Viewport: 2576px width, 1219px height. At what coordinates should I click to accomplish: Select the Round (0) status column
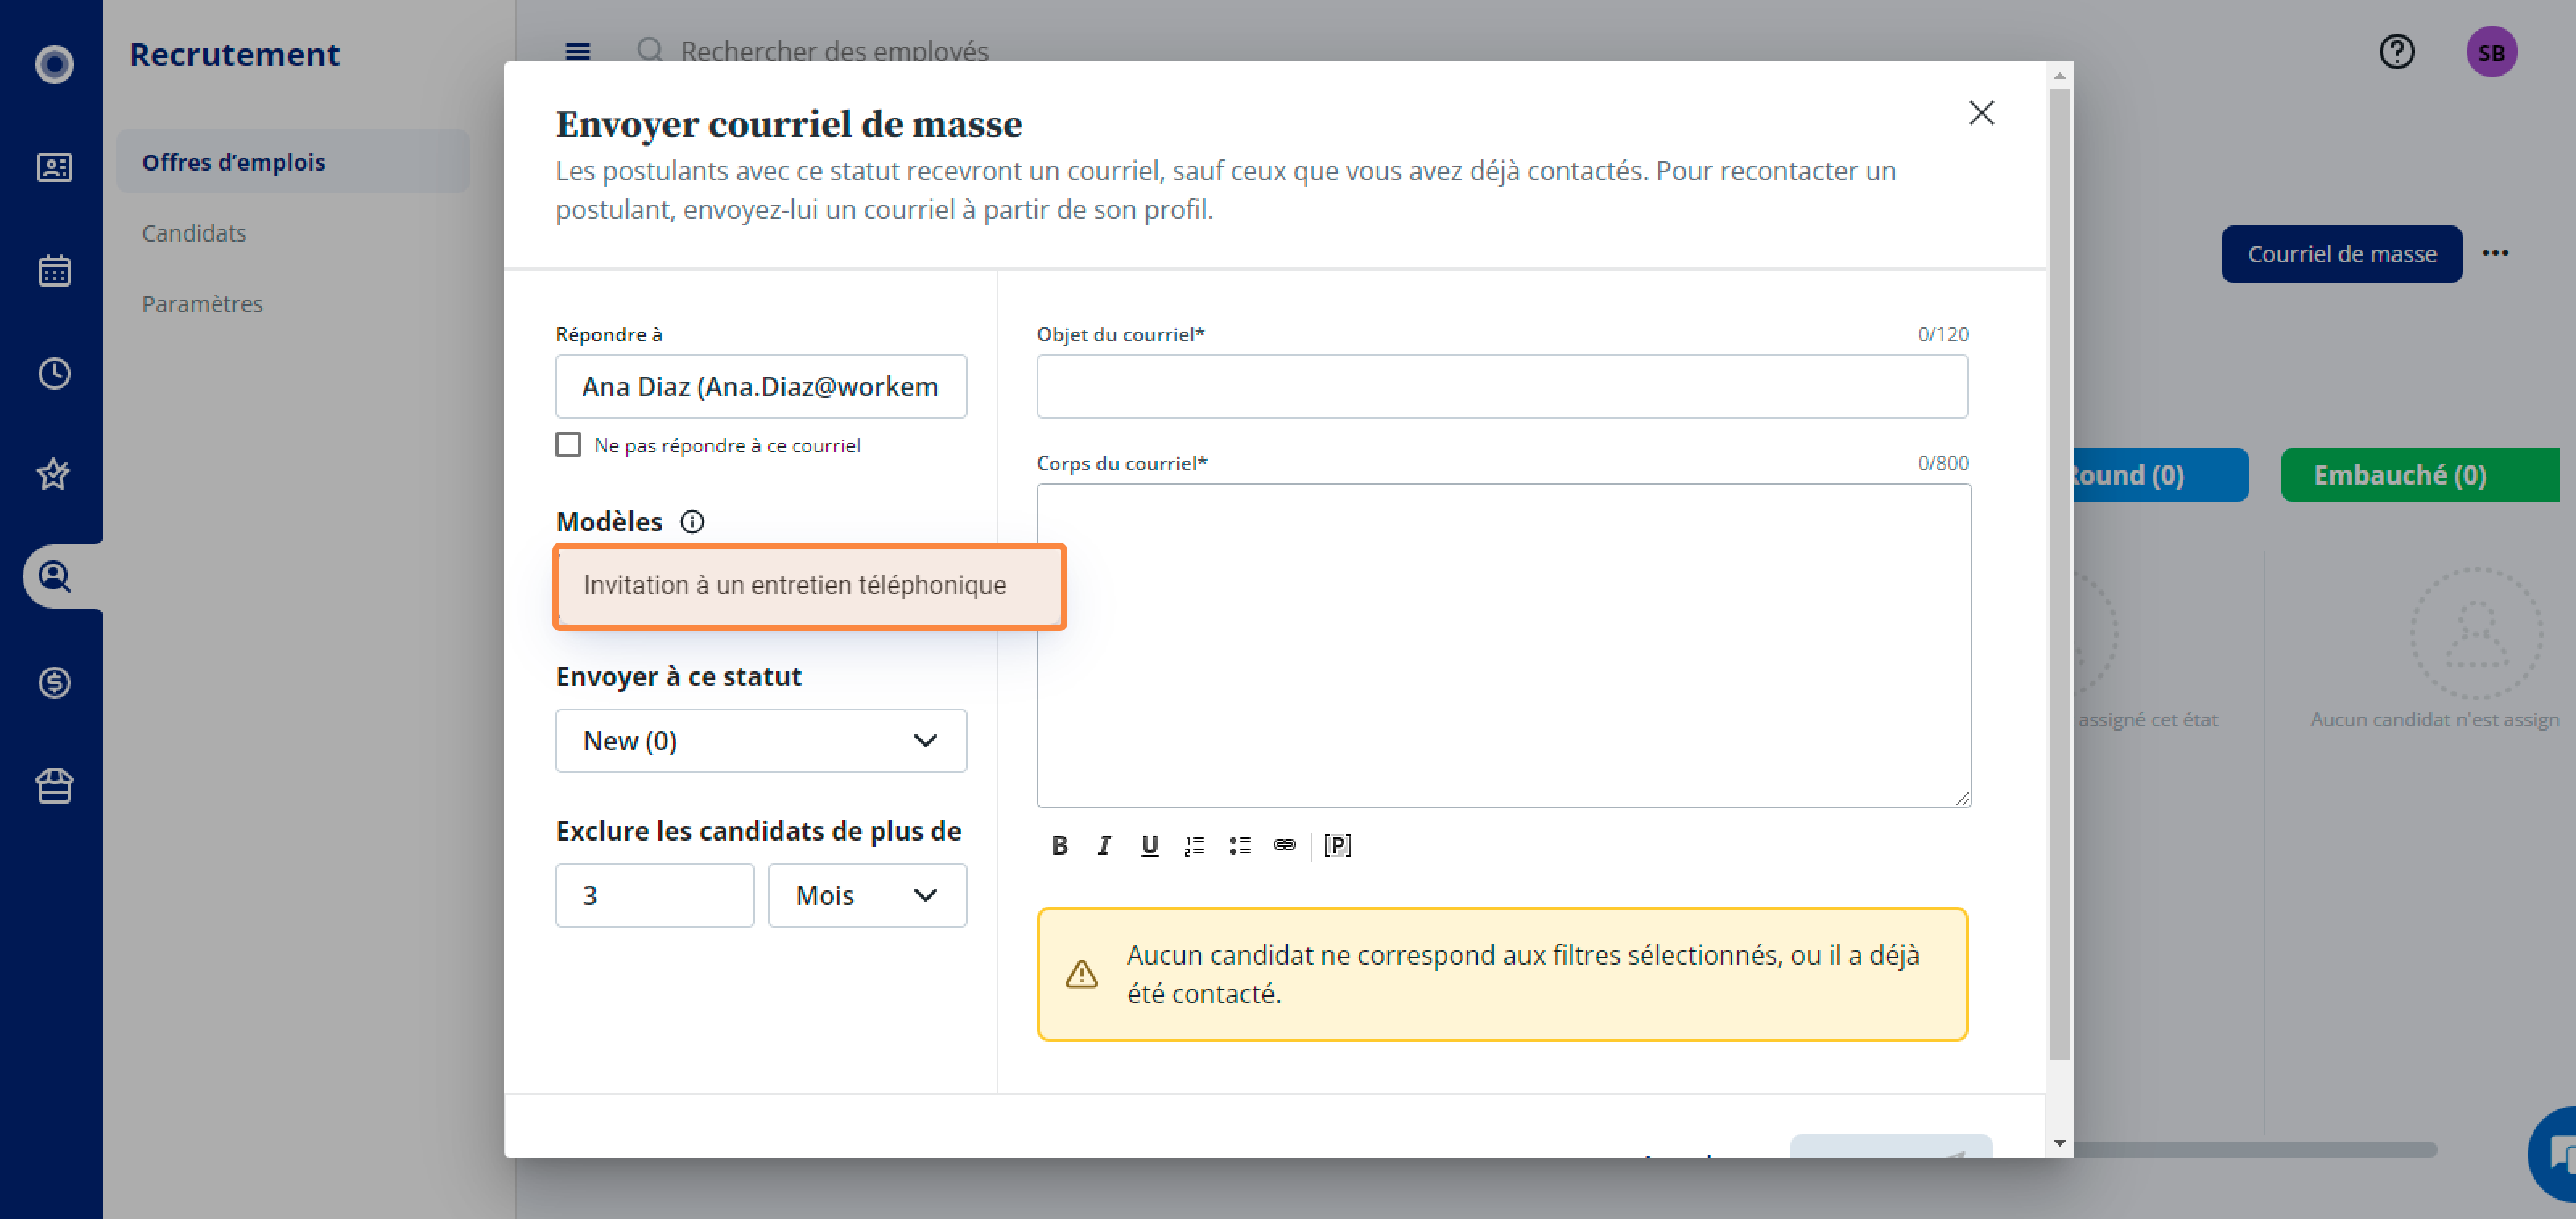(x=2160, y=475)
